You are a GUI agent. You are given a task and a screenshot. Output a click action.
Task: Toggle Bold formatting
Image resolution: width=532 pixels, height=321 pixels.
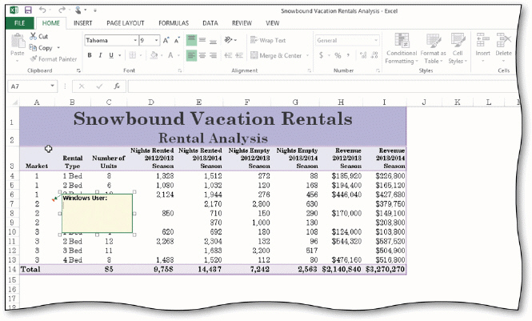coord(90,55)
